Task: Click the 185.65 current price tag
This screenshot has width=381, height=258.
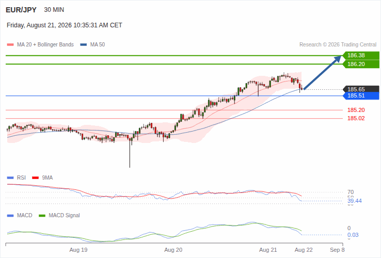Action: coord(361,89)
